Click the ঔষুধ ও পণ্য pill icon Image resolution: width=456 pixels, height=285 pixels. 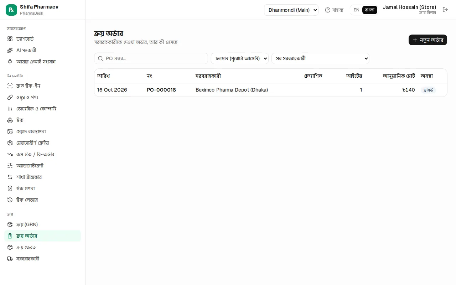(10, 97)
